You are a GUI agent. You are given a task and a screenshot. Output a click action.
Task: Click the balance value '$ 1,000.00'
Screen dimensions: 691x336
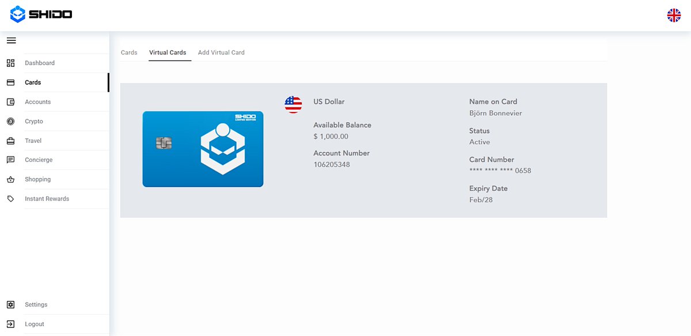(331, 137)
